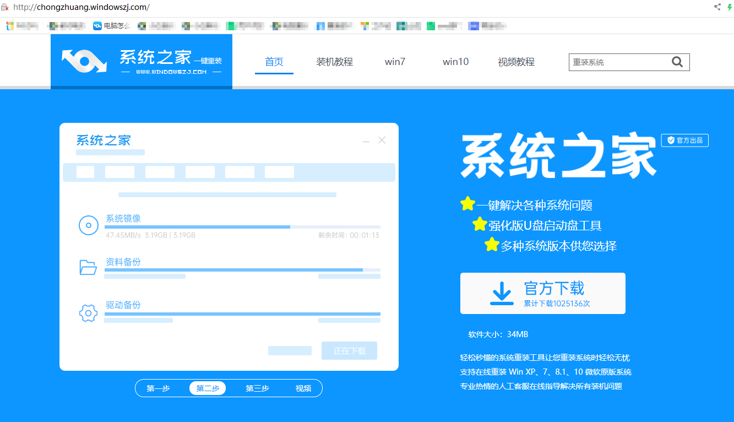Open the 装机教程 menu item
Screen dimensions: 734x422
334,62
